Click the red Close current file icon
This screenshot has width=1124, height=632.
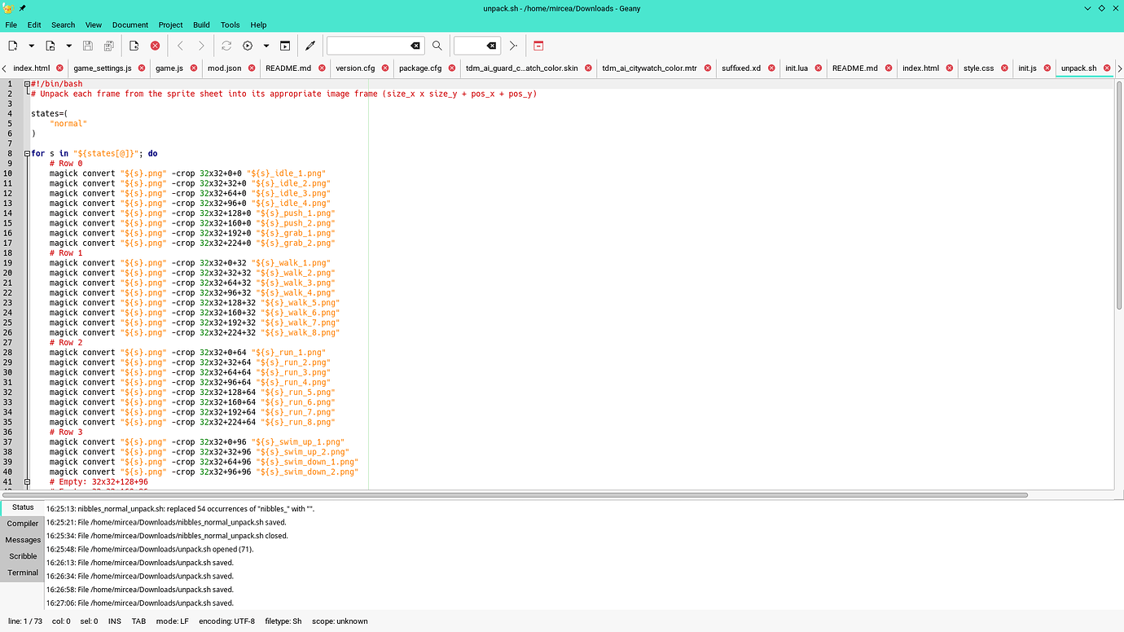click(155, 46)
